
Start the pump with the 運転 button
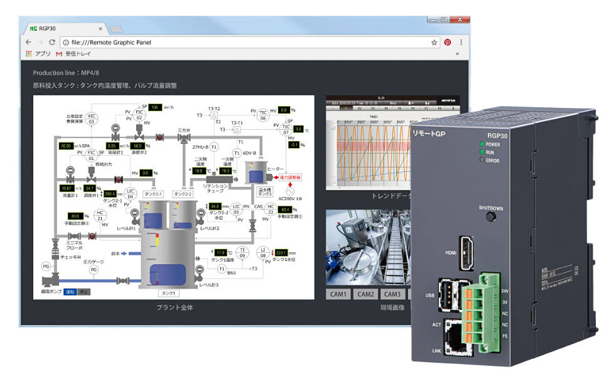click(70, 292)
